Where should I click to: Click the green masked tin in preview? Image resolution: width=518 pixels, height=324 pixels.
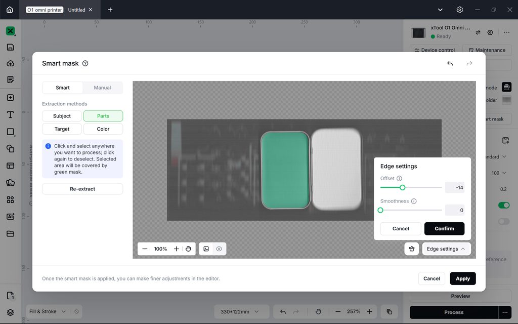285,170
